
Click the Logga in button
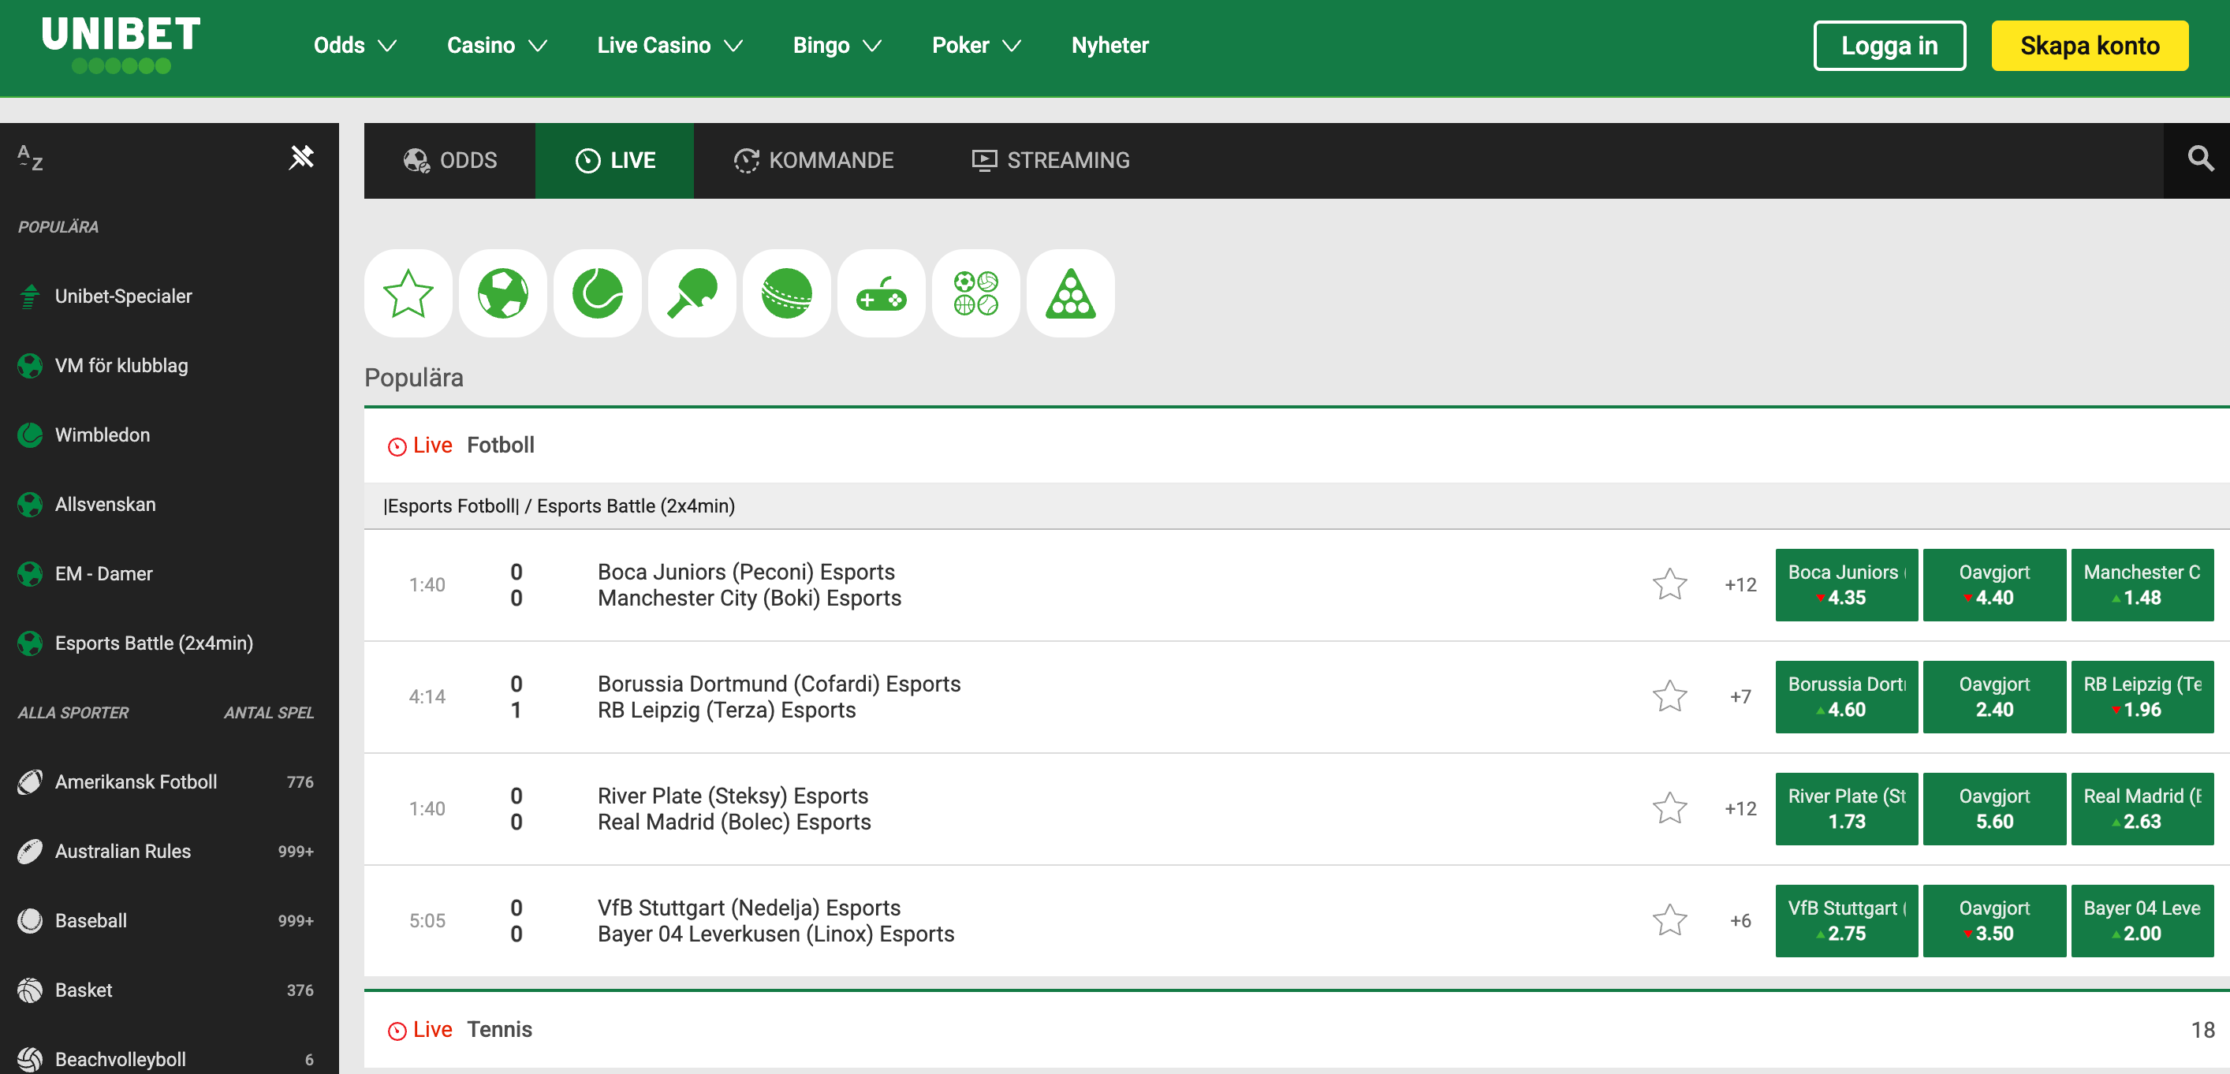pyautogui.click(x=1889, y=46)
